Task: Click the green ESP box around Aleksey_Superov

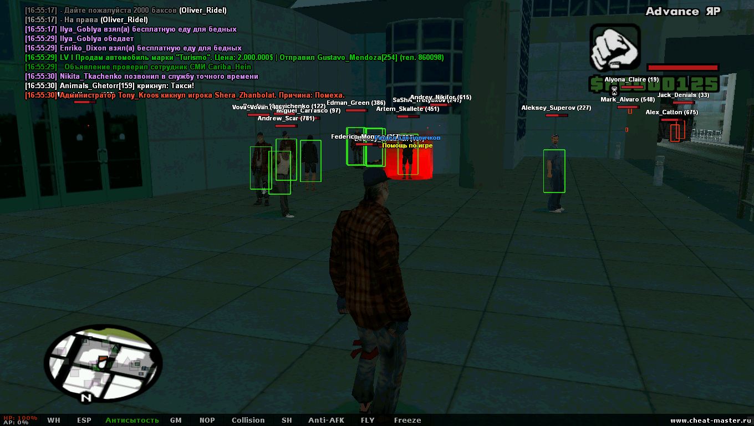Action: click(554, 171)
